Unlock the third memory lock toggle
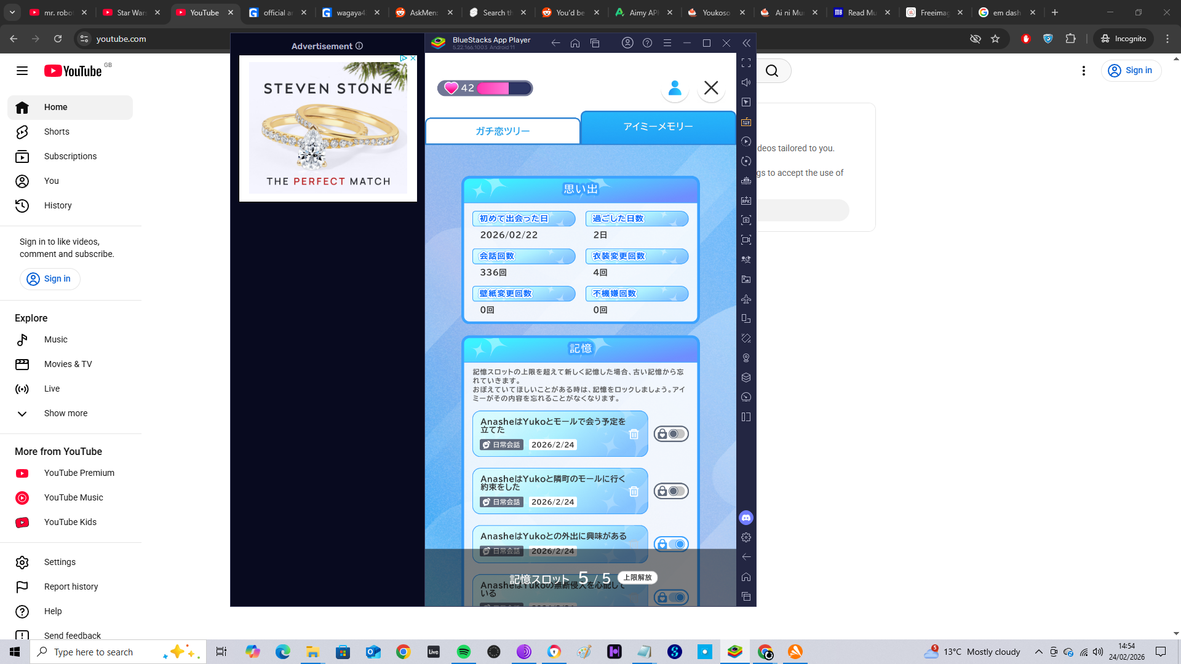The image size is (1181, 664). [x=670, y=544]
